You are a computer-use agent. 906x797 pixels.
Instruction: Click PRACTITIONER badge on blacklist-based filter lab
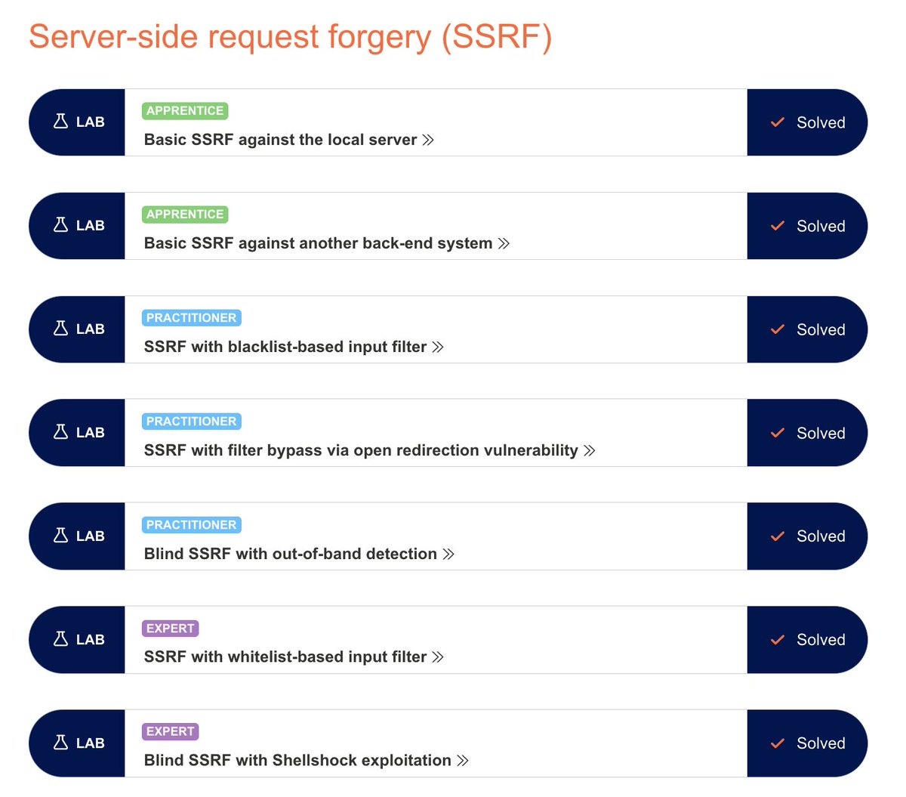(x=192, y=318)
